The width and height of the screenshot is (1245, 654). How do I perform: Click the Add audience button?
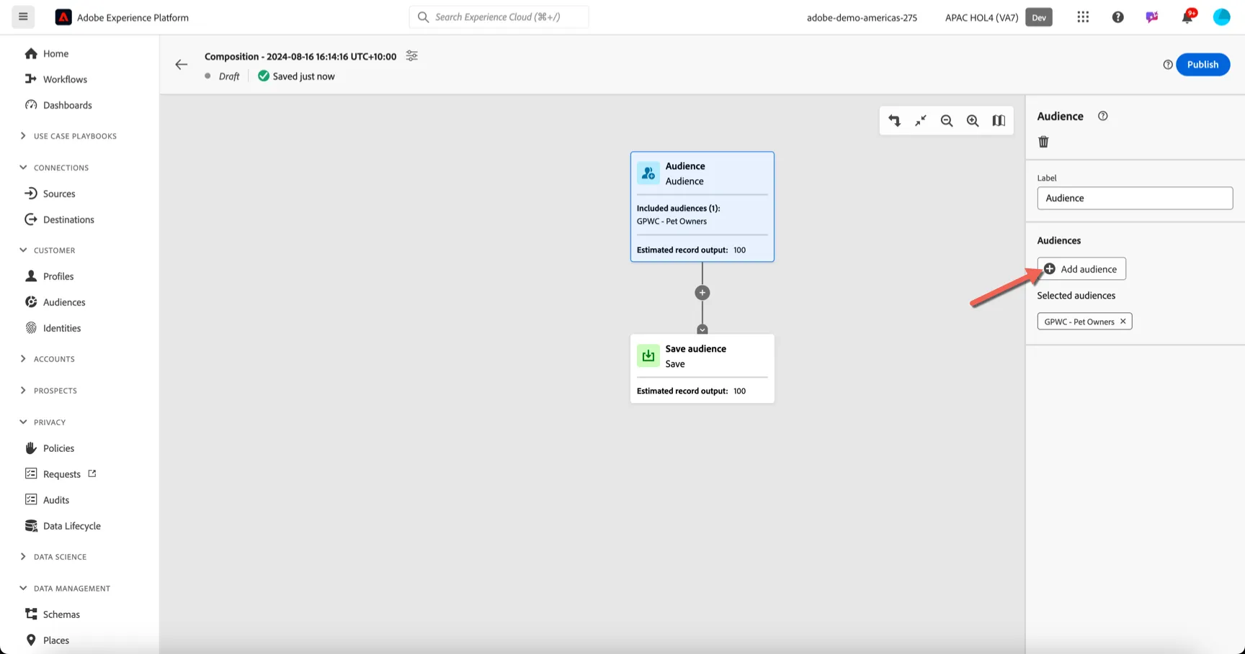[x=1081, y=269]
